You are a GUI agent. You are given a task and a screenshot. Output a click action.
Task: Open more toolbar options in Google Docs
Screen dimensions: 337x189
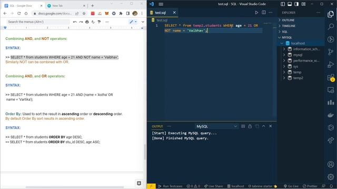(107, 22)
